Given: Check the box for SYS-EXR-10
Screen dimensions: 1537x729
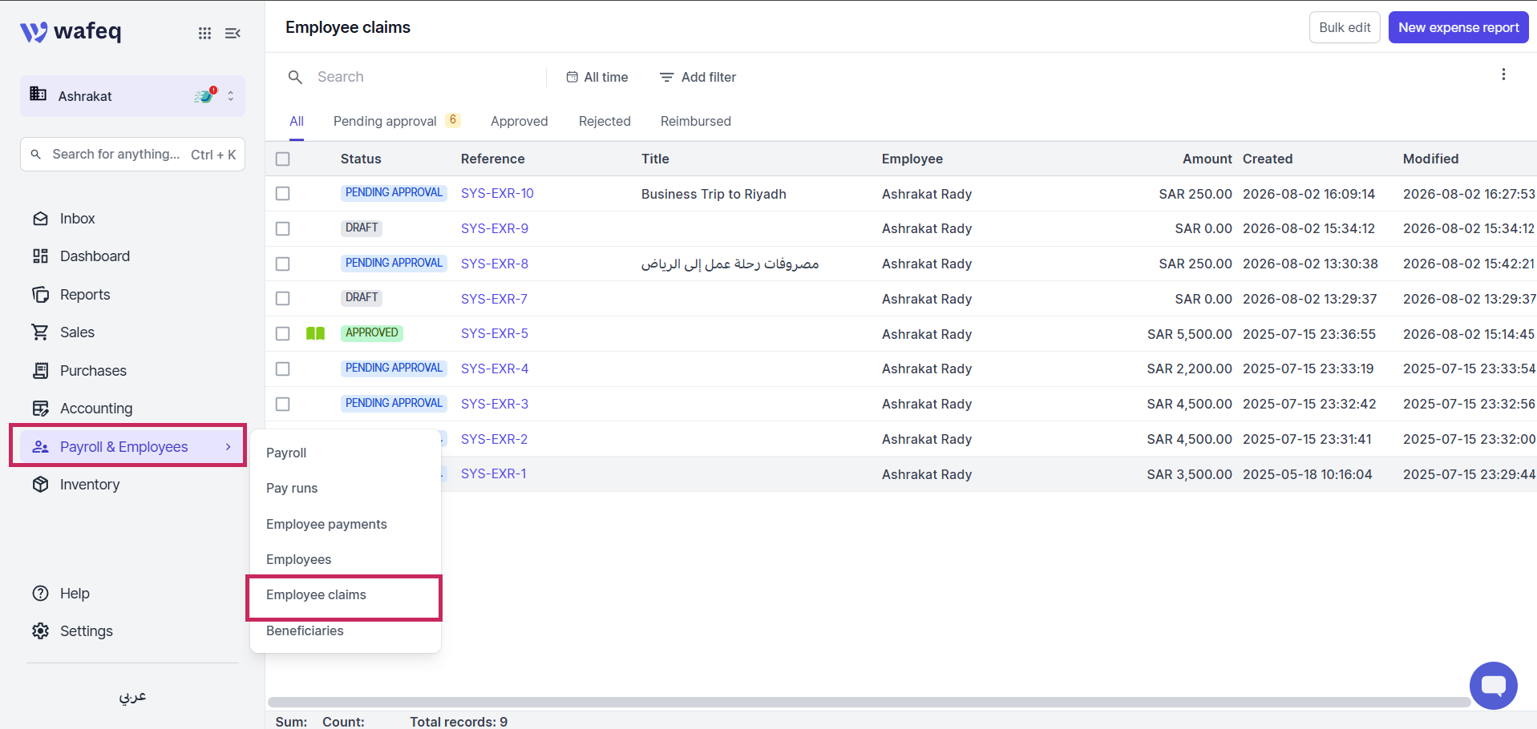Looking at the screenshot, I should pyautogui.click(x=282, y=193).
